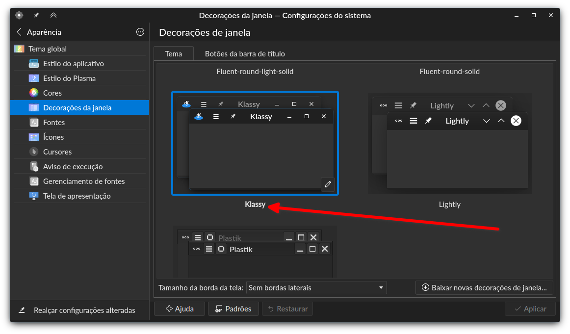Open Estilo do aplicativo settings
Viewport: 570px width, 334px height.
tap(79, 64)
